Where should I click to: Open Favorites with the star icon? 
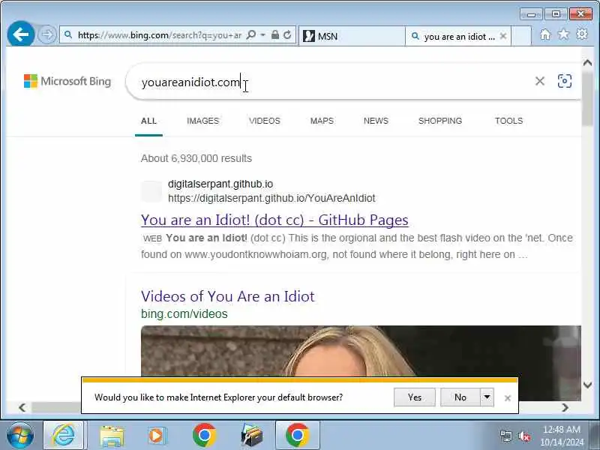pyautogui.click(x=563, y=34)
